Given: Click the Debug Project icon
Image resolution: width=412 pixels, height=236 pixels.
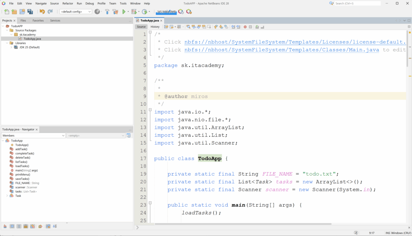Looking at the screenshot, I should pos(134,12).
